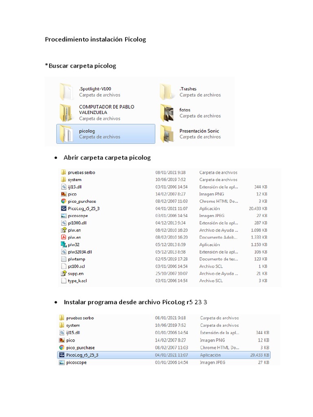
Task: Click the icon of the highlighted PicoLog_r5_25_3 row
Action: tap(62, 355)
